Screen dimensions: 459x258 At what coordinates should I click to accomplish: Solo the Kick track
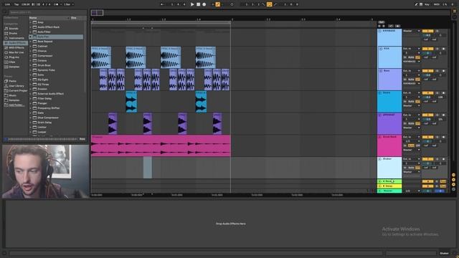tap(437, 49)
